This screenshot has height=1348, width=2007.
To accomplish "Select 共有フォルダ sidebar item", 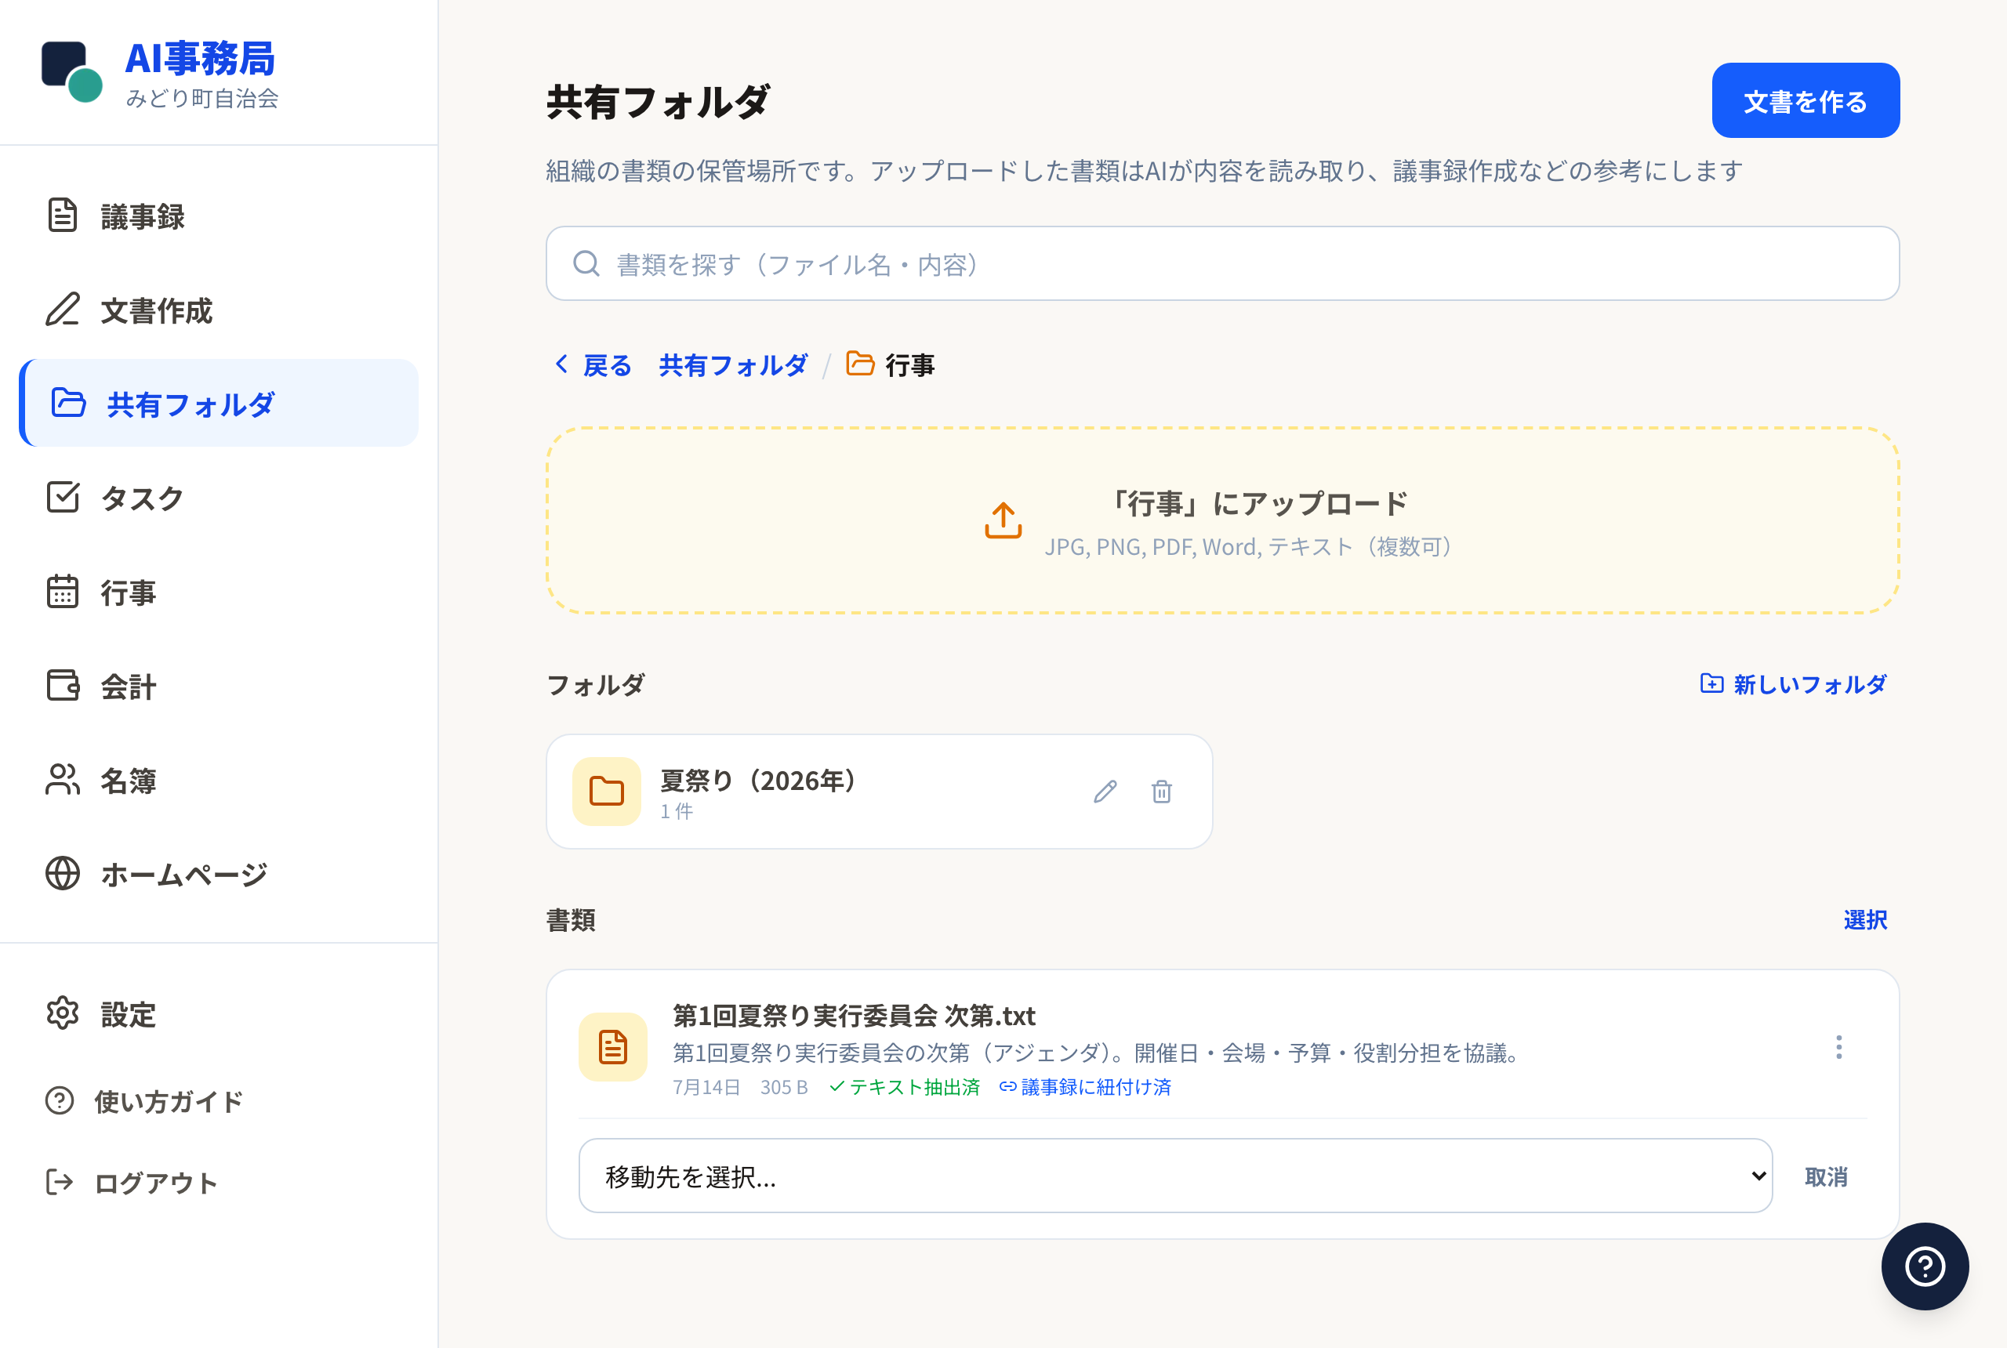I will [x=219, y=403].
